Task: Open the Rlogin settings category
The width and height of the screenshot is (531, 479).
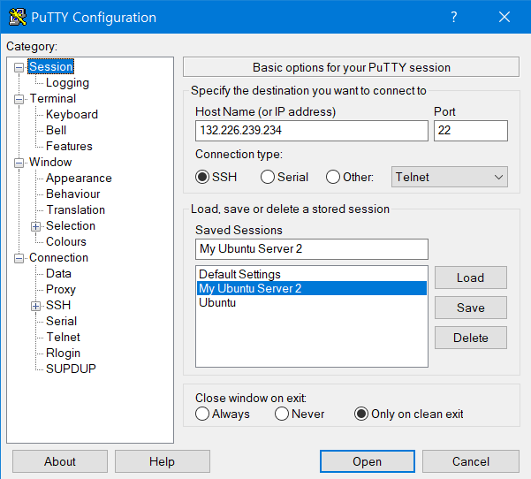Action: (63, 354)
